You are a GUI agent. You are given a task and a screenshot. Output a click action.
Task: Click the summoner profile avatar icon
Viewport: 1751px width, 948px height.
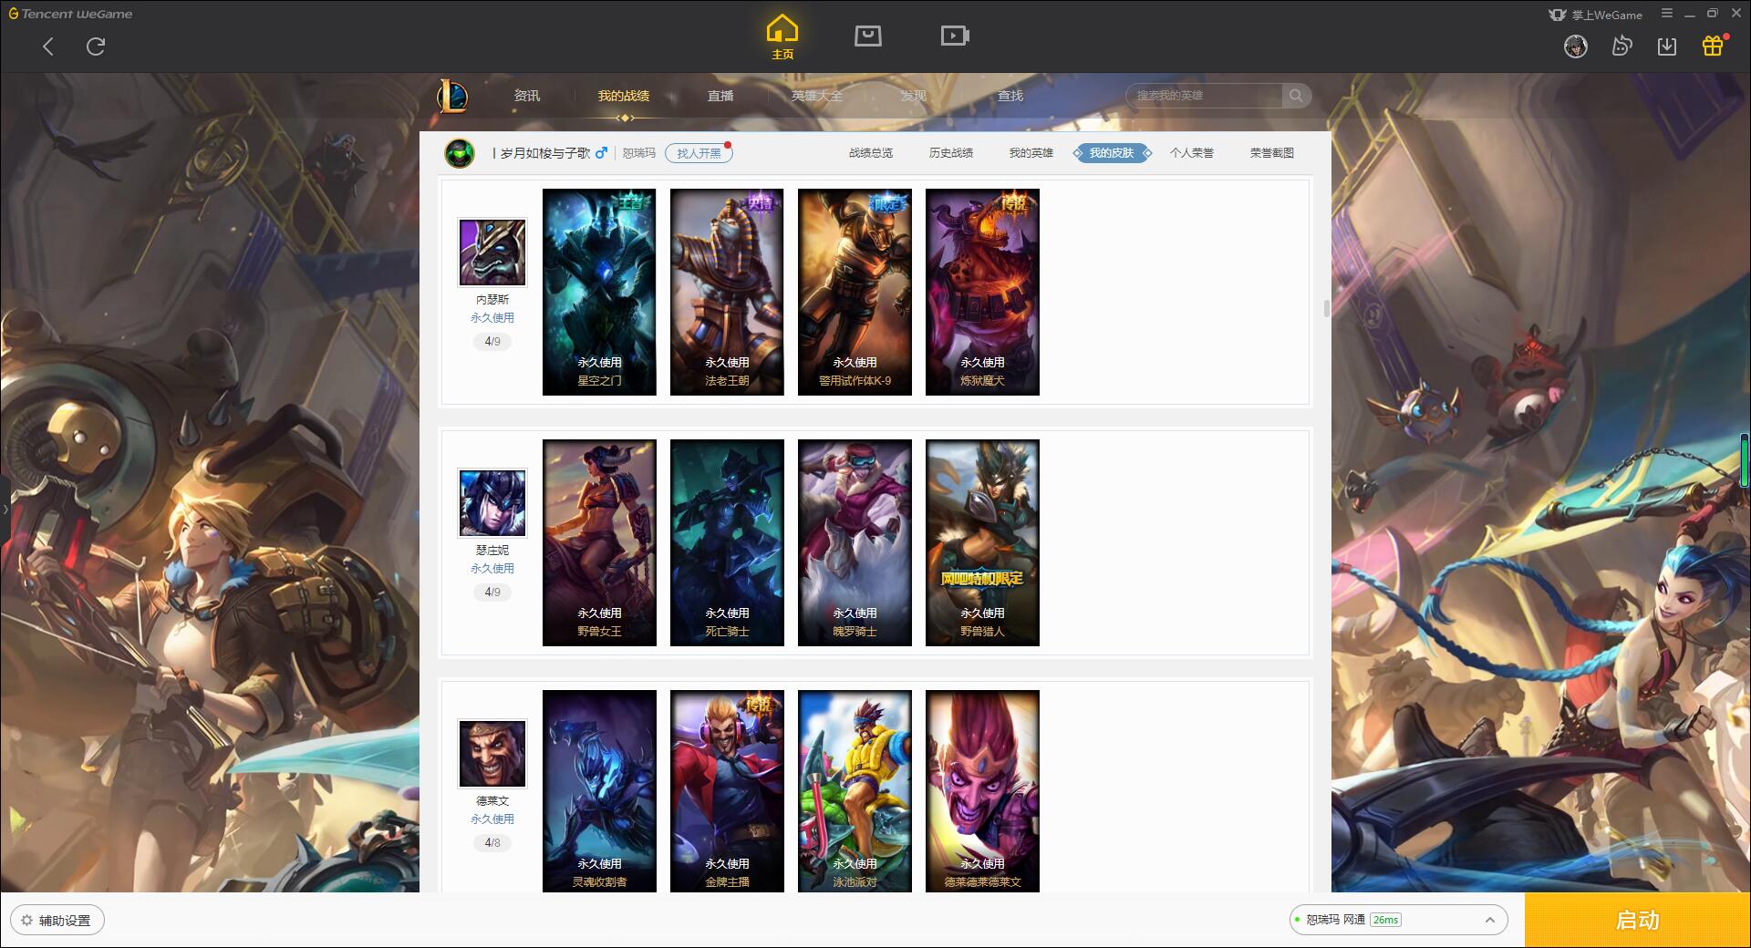[460, 153]
